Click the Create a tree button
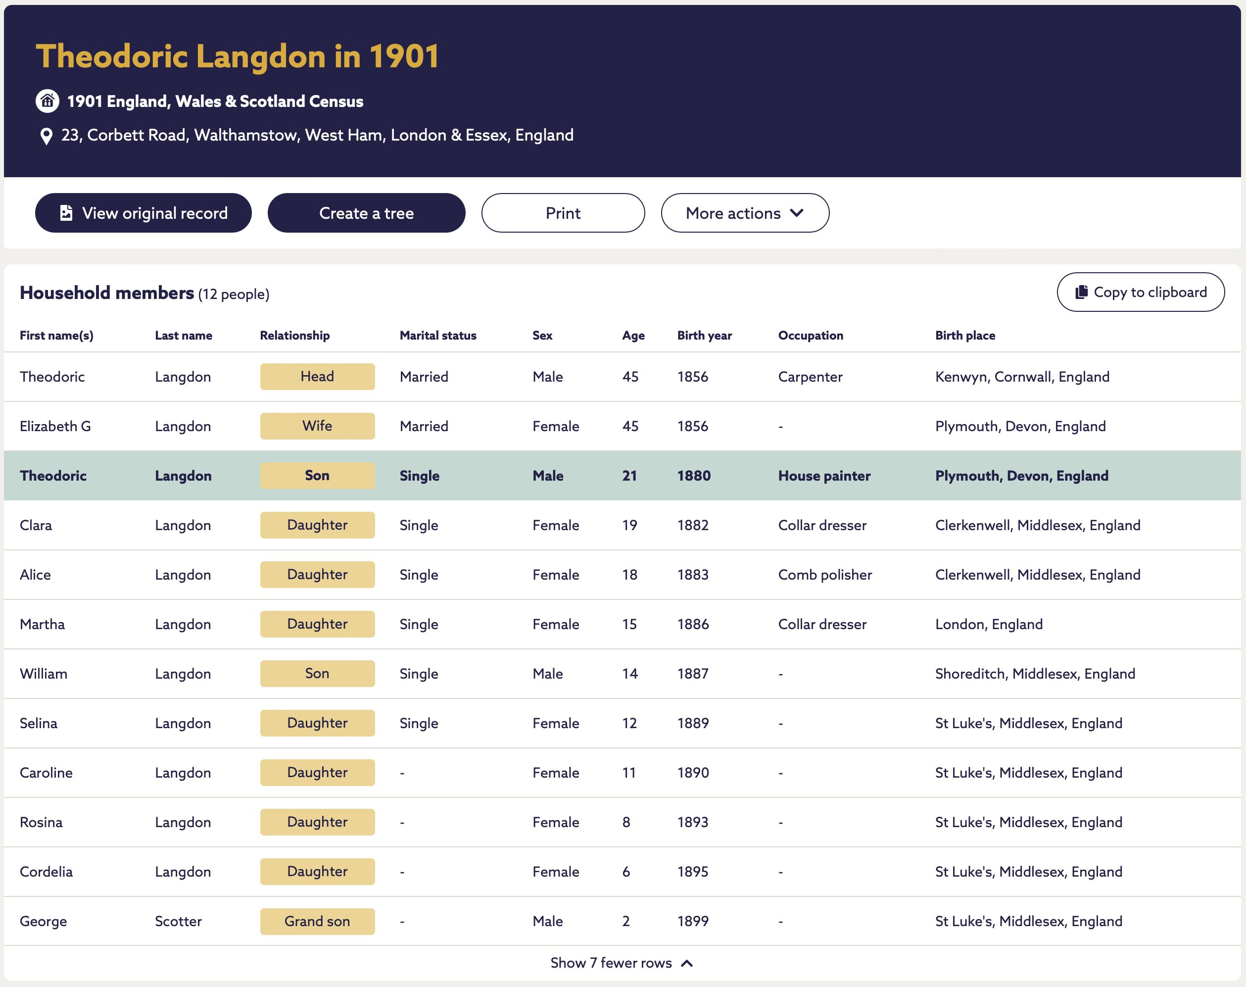Viewport: 1246px width, 987px height. coord(366,213)
